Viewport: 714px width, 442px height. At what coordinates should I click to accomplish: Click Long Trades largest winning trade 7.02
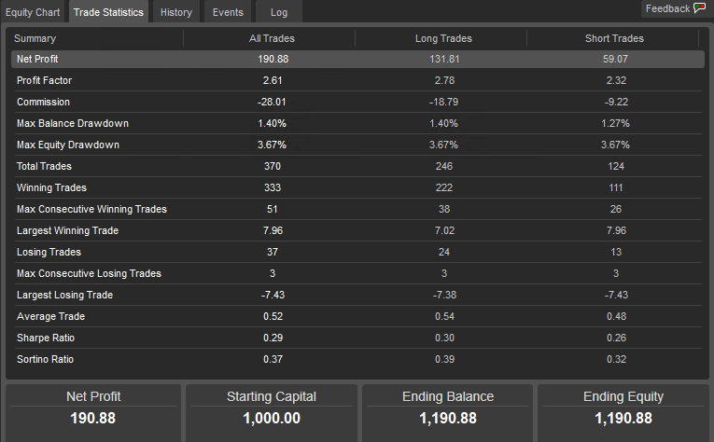pos(444,230)
